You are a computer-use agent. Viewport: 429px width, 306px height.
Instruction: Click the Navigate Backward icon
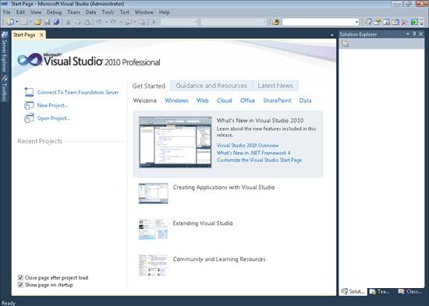click(128, 22)
